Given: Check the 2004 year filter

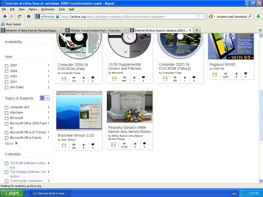Looking at the screenshot, I should click(x=6, y=71).
